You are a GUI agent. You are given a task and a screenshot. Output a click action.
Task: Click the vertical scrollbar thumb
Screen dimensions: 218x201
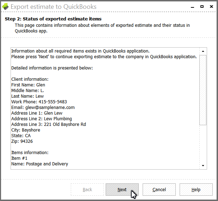click(203, 90)
